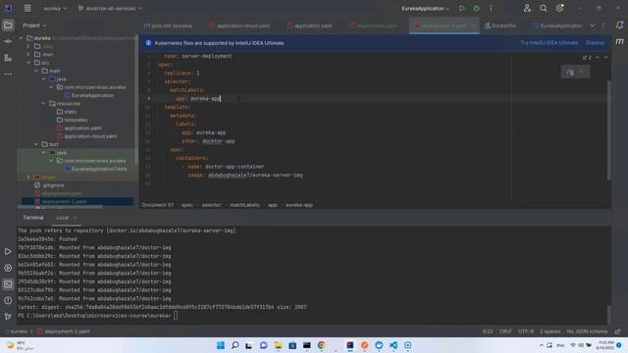Click the floating reader mode toolbar icon
Viewport: 628px width, 353px height.
(570, 72)
